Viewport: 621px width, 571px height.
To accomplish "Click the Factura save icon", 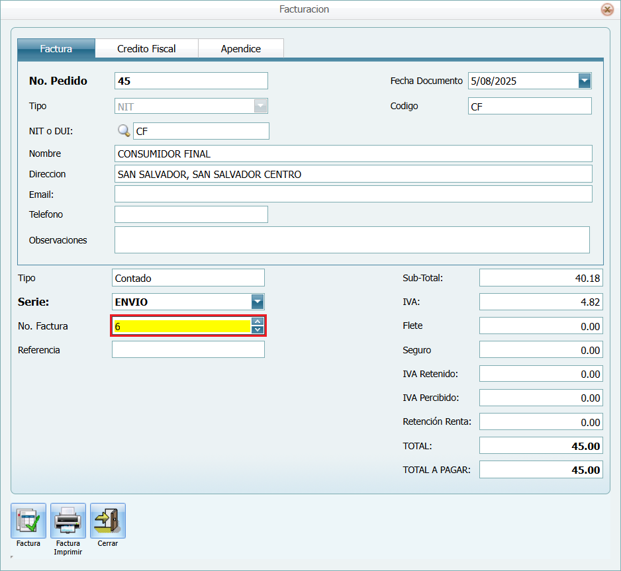I will click(x=28, y=521).
